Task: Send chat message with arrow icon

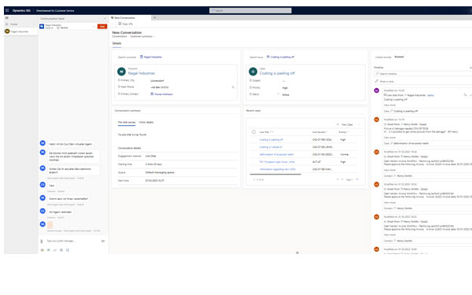Action: tap(103, 241)
